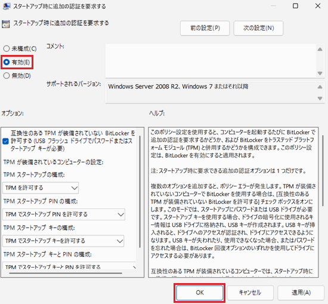Click the help pane vertical scrollbar
Screen dimensions: 328x304
(323, 170)
